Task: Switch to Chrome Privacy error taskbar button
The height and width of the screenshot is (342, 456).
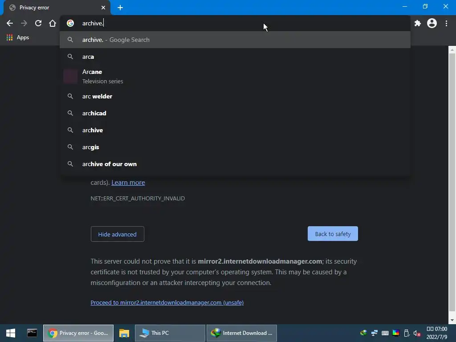Action: click(78, 333)
